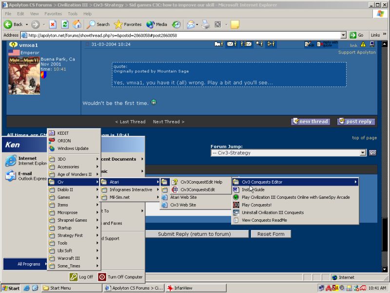Click the Next Thread link
This screenshot has height=293, width=390.
pyautogui.click(x=169, y=122)
